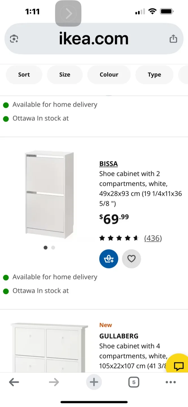
Task: Switch to second BISSA image dot
Action: pyautogui.click(x=53, y=248)
